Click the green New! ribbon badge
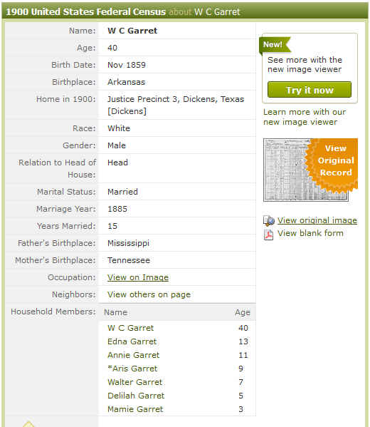Image resolution: width=370 pixels, height=427 pixels. pyautogui.click(x=275, y=45)
